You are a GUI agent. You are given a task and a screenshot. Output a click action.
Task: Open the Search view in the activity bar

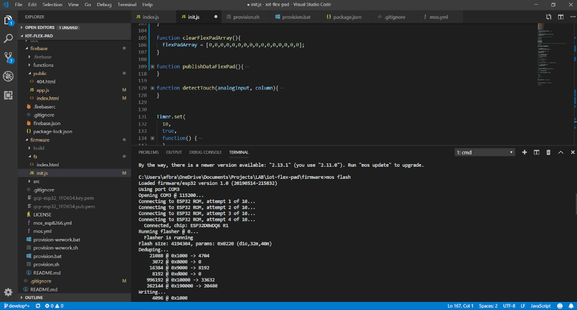[8, 39]
